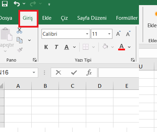The height and width of the screenshot is (132, 157).
Task: Select column B header
Action: pos(45,86)
